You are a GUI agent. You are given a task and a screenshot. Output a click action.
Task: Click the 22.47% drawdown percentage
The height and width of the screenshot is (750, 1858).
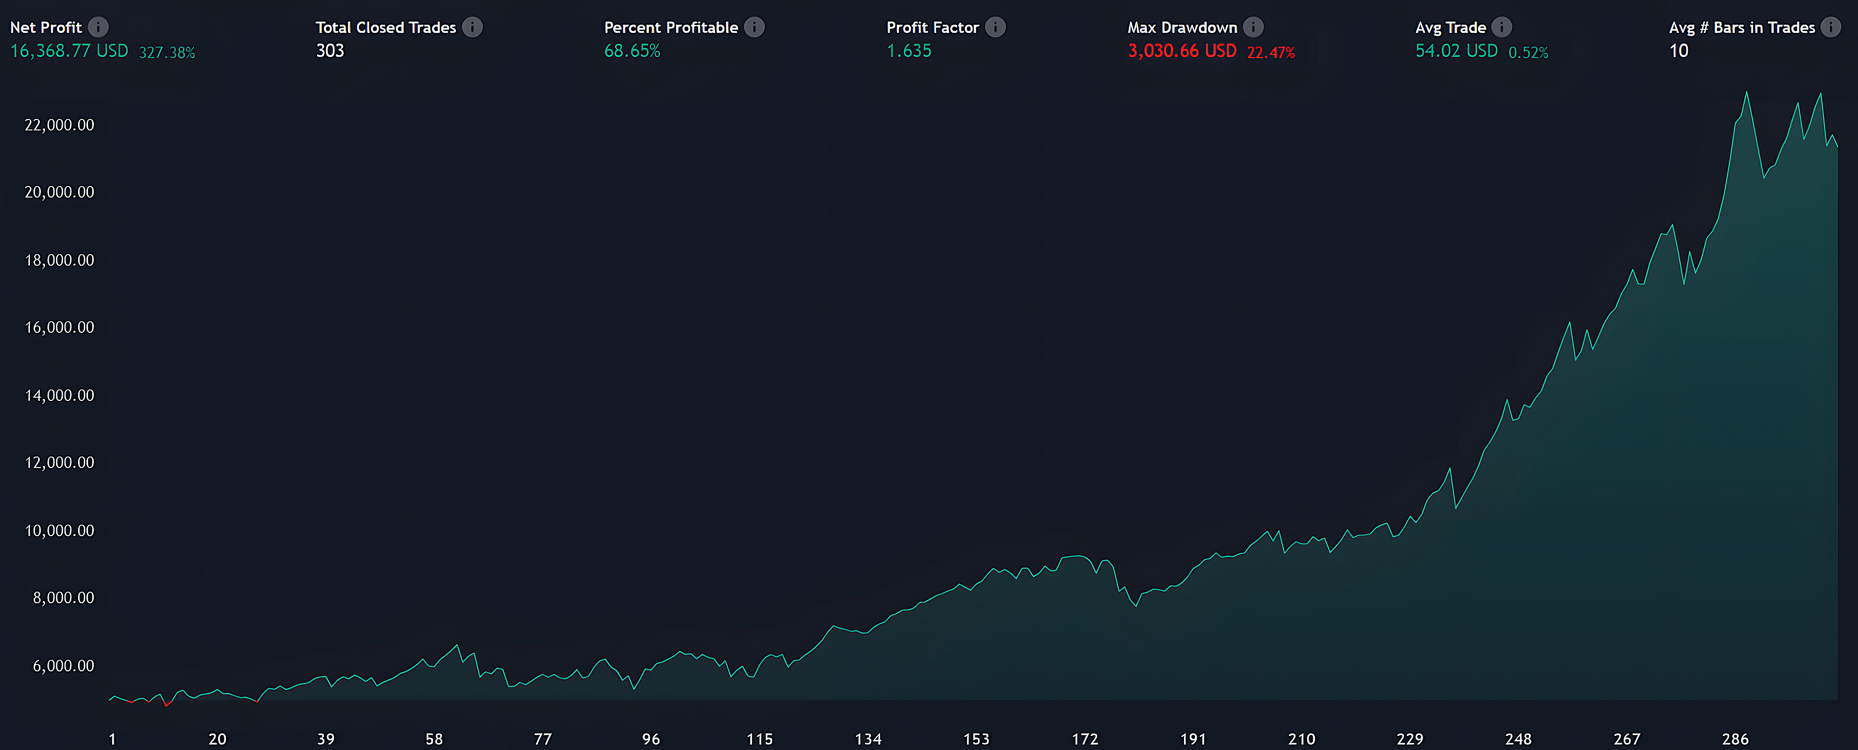[x=1271, y=52]
